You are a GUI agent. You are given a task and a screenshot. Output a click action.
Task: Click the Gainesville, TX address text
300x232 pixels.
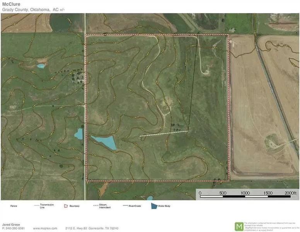[101, 229]
